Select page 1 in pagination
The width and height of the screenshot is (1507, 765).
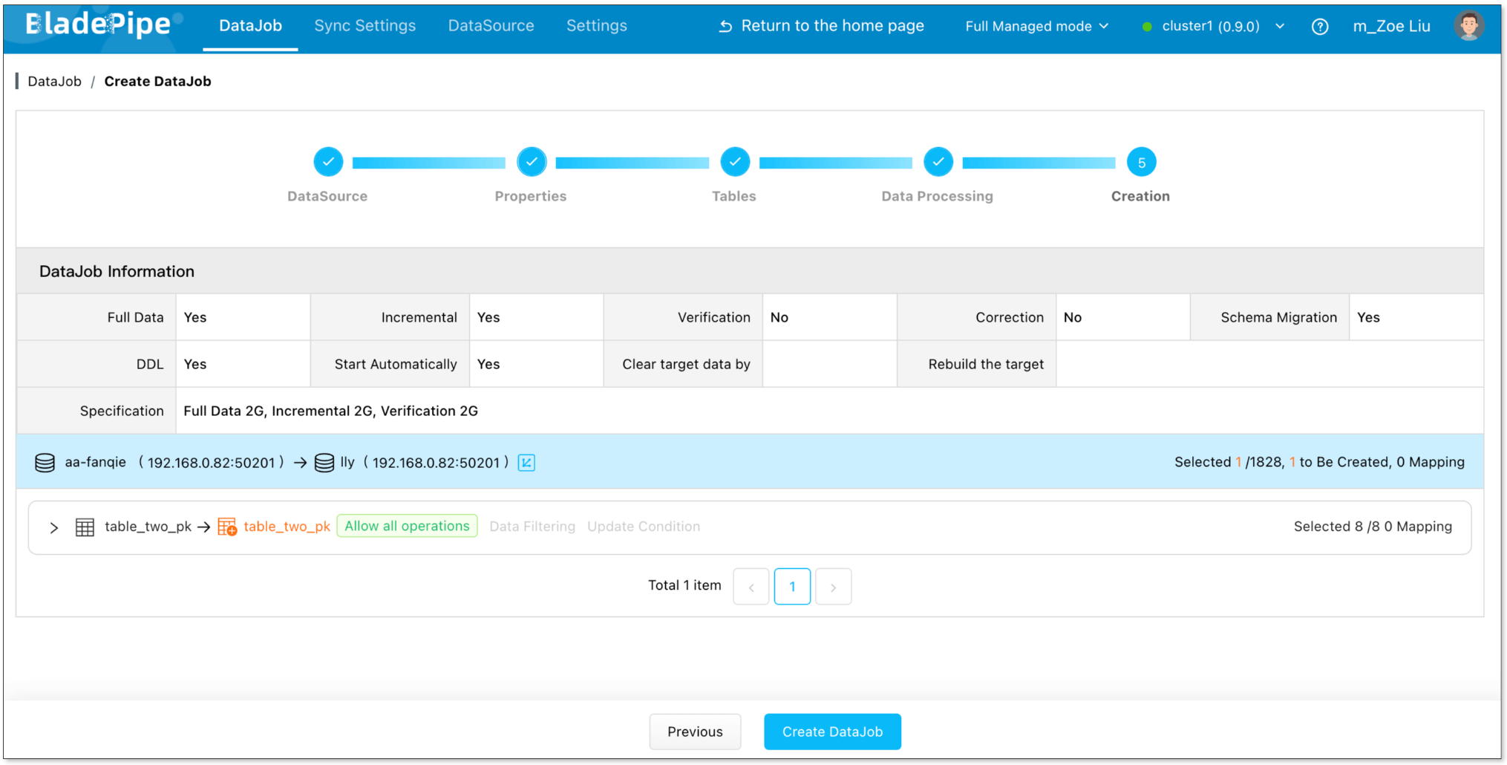[x=792, y=587]
